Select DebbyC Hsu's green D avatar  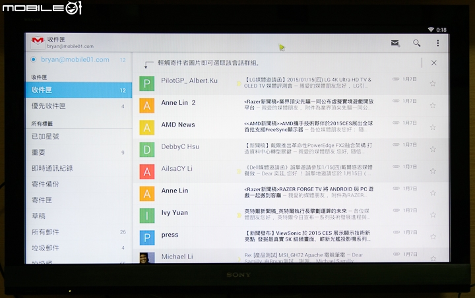coord(147,149)
